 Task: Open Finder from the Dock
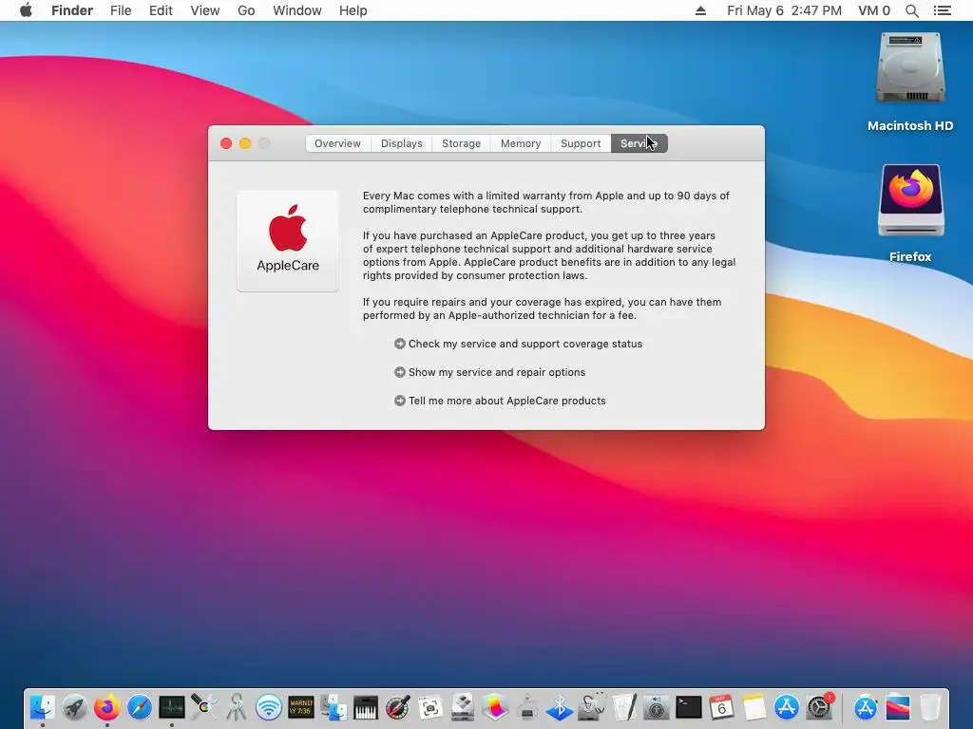42,707
